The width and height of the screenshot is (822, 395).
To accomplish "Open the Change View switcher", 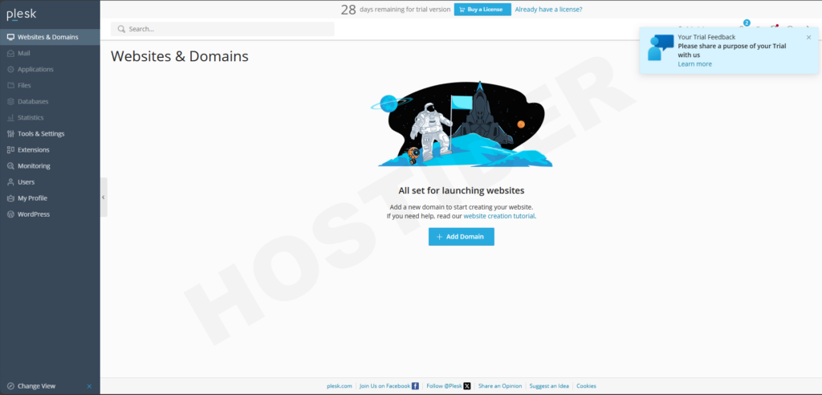I will [x=36, y=386].
